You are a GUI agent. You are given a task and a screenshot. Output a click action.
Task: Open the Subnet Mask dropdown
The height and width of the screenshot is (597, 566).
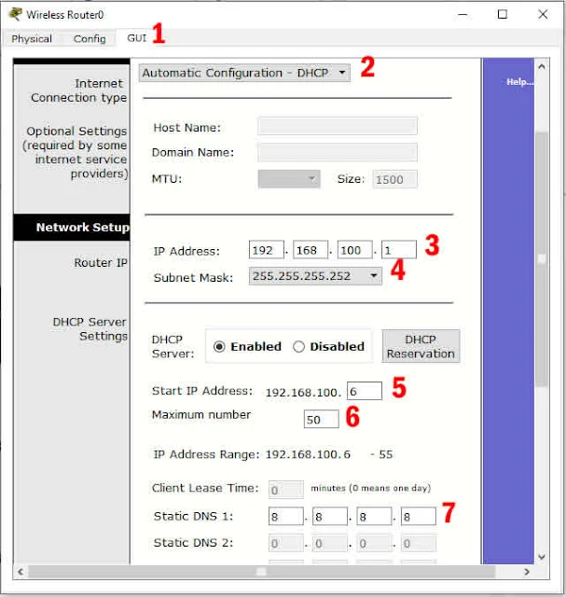[315, 276]
